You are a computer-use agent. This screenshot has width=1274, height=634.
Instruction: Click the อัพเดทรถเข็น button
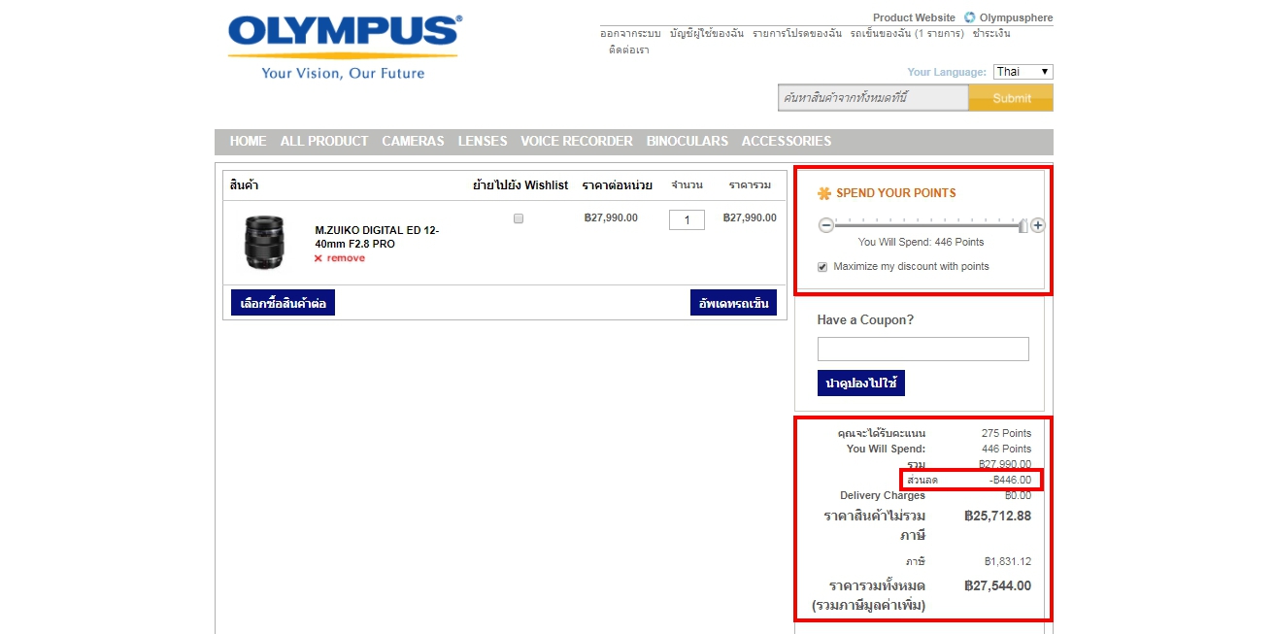(x=734, y=303)
